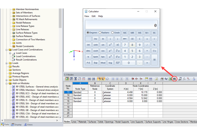Select the Grads radio button in Calculator
197x135 pixels.
click(112, 33)
